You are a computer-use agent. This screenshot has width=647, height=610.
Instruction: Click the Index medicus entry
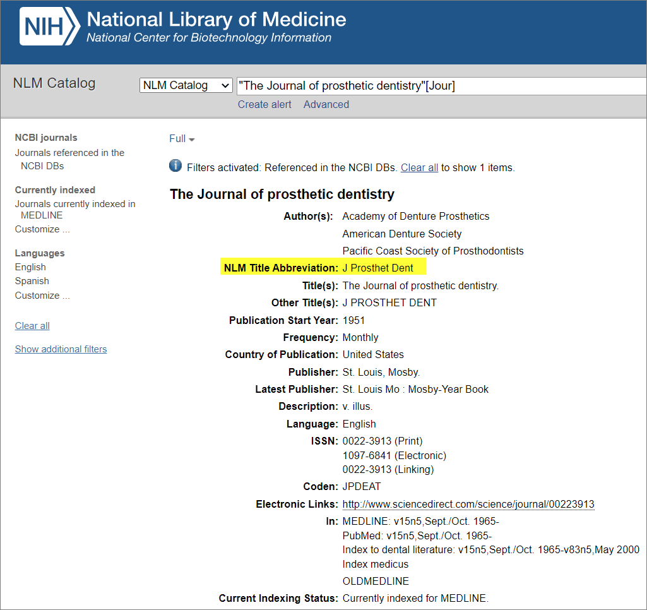pos(376,564)
